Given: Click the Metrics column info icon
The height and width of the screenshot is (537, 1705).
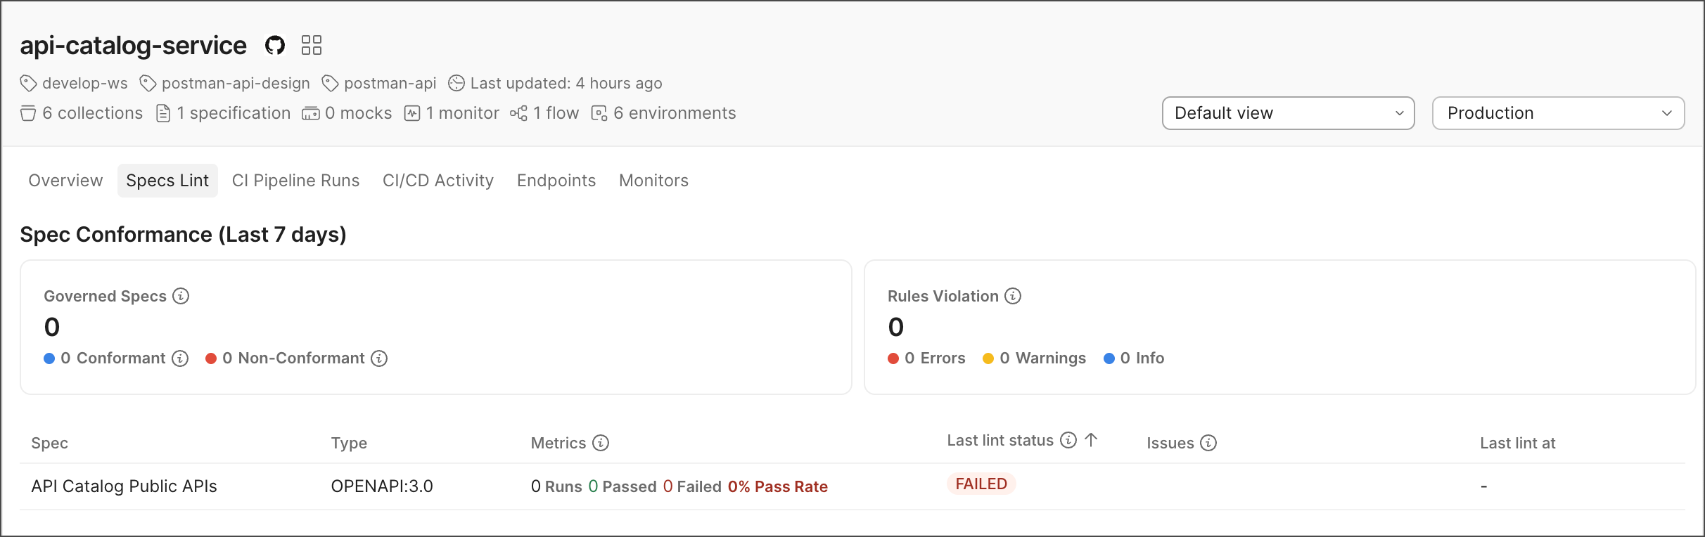Looking at the screenshot, I should pyautogui.click(x=601, y=443).
